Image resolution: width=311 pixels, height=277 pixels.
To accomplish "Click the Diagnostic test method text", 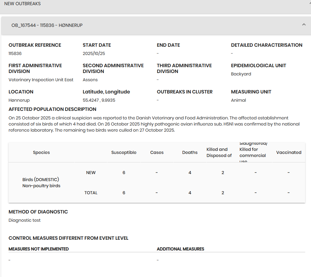I will click(24, 220).
